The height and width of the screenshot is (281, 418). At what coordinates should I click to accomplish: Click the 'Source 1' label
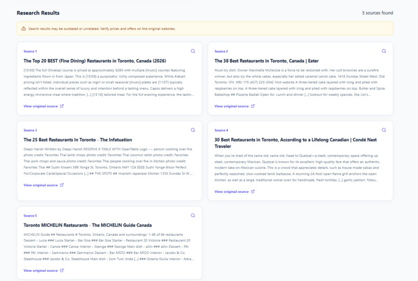30,51
